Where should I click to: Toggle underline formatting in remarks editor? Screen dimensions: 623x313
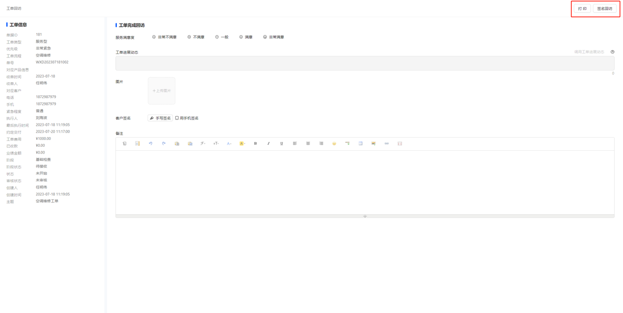click(282, 143)
